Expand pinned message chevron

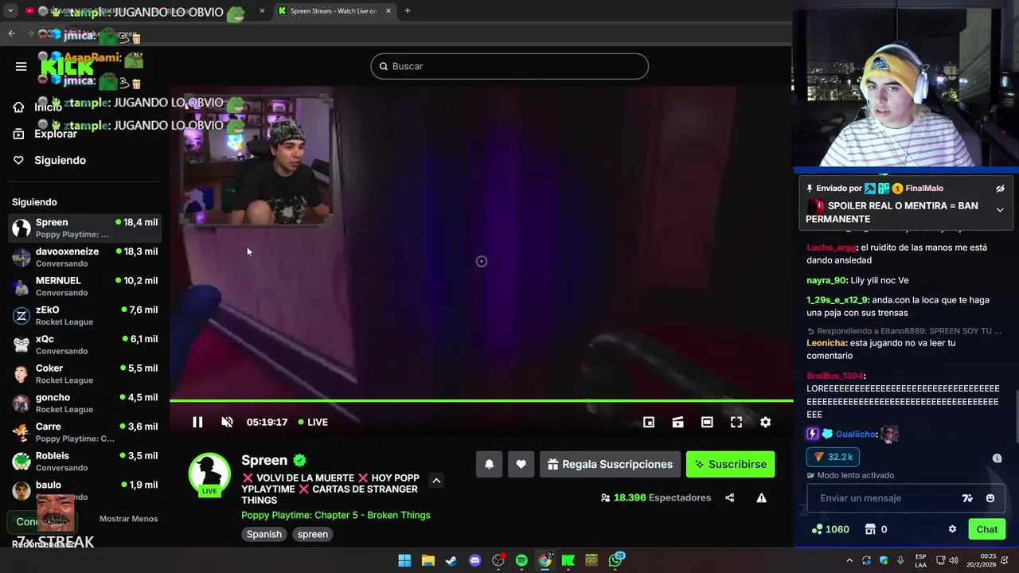point(1000,209)
